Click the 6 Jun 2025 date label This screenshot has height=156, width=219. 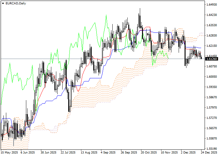pos(27,153)
